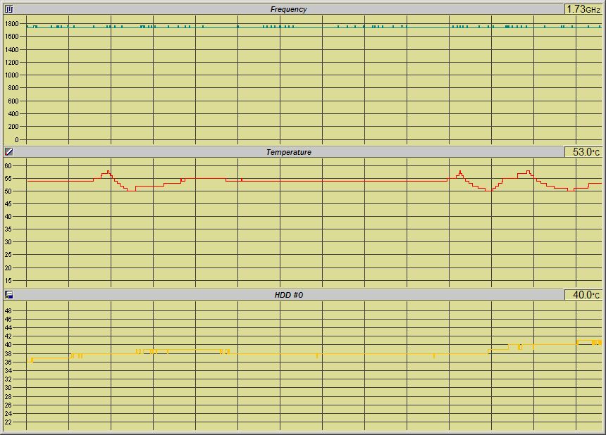The height and width of the screenshot is (435, 606).
Task: Click the 35 label on Temperature axis
Action: coord(8,229)
